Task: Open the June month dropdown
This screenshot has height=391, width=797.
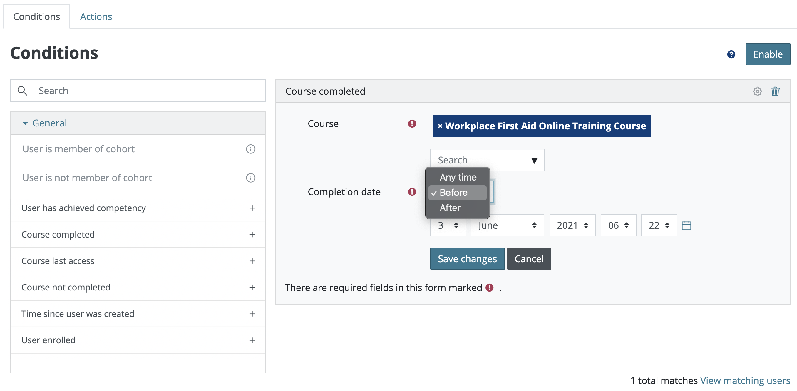Action: click(x=507, y=225)
